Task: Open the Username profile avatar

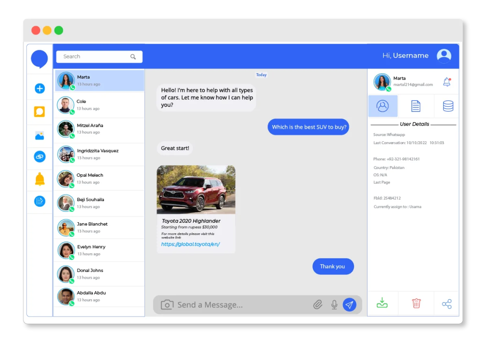Action: pyautogui.click(x=444, y=56)
